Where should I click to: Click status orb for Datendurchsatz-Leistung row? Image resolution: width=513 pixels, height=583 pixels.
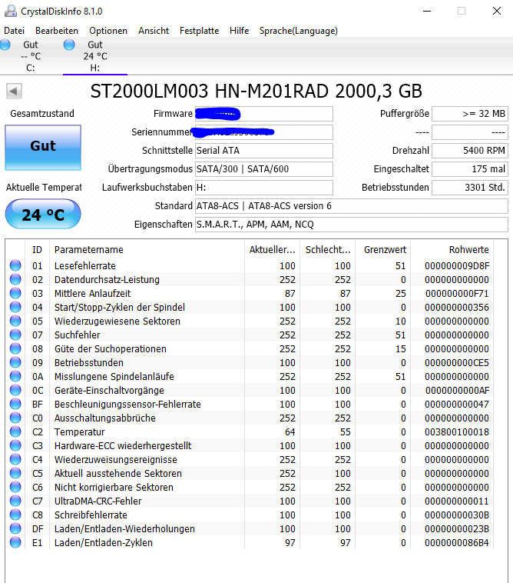pyautogui.click(x=15, y=279)
